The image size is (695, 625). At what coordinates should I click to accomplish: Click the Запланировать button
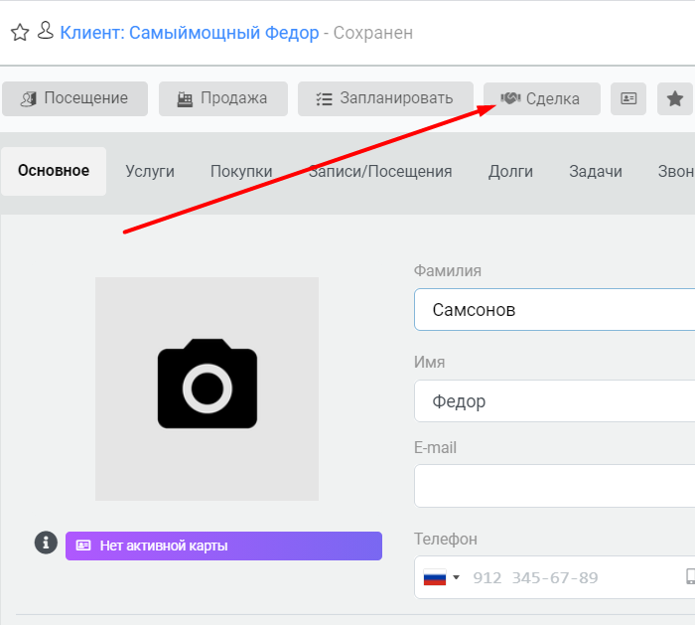[x=385, y=98]
